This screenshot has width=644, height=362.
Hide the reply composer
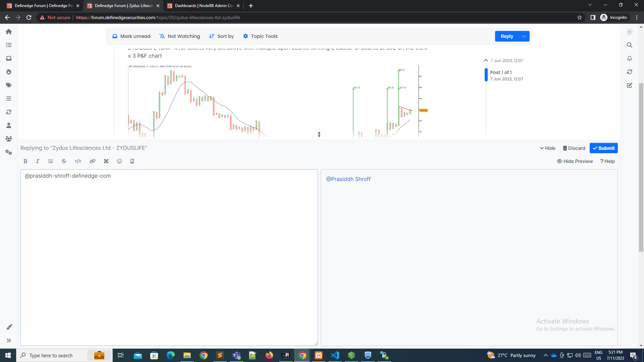click(x=547, y=148)
